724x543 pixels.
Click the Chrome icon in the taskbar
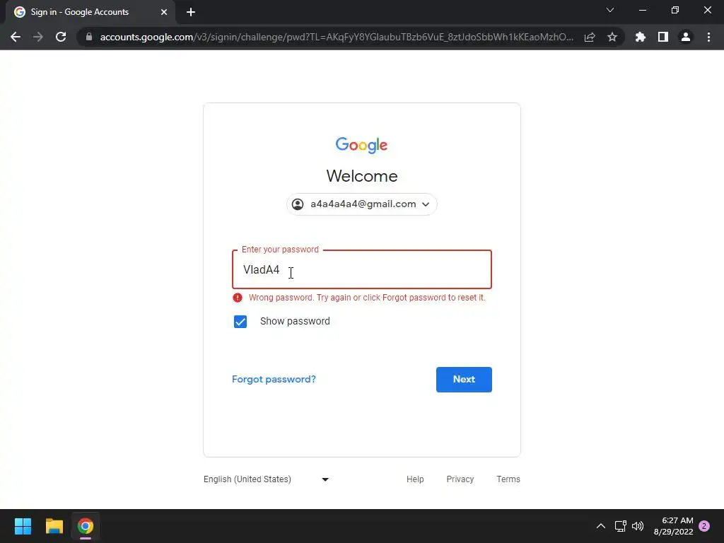86,526
